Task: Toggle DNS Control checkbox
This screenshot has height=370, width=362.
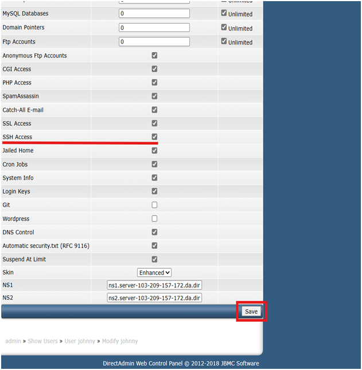Action: pyautogui.click(x=154, y=232)
